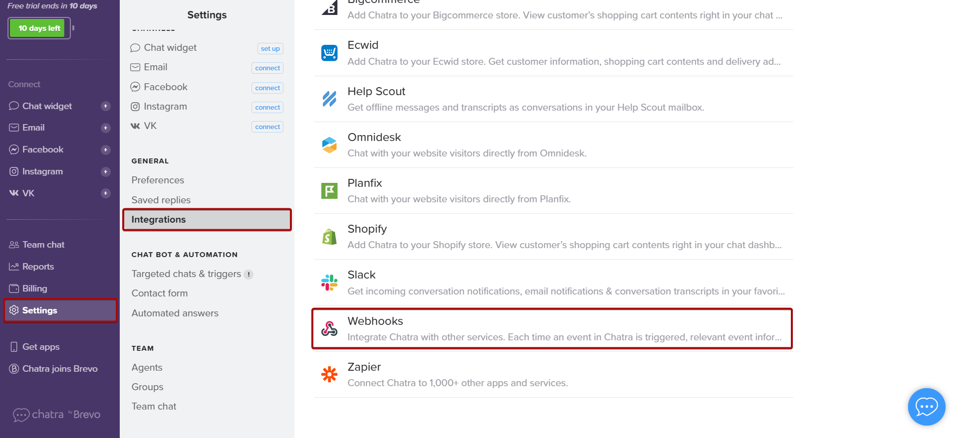Click plus next to Facebook in sidebar
Image resolution: width=958 pixels, height=438 pixels.
click(105, 149)
